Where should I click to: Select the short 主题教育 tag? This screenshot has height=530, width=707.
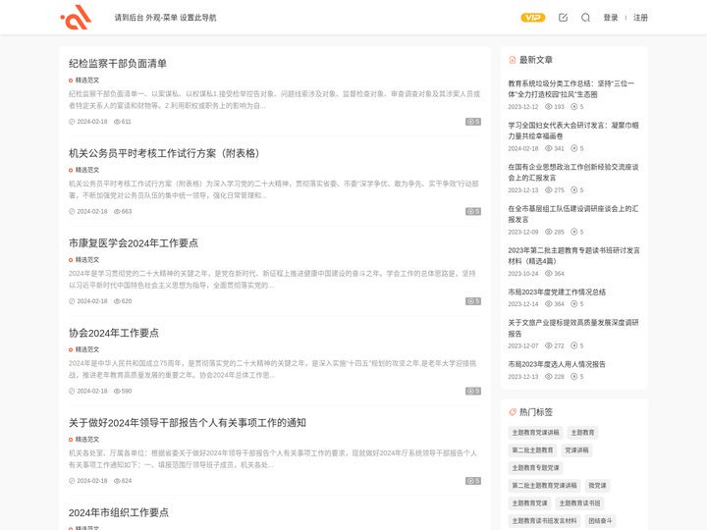(x=582, y=433)
